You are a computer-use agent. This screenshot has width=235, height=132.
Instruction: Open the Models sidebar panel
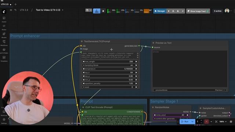click(4, 35)
